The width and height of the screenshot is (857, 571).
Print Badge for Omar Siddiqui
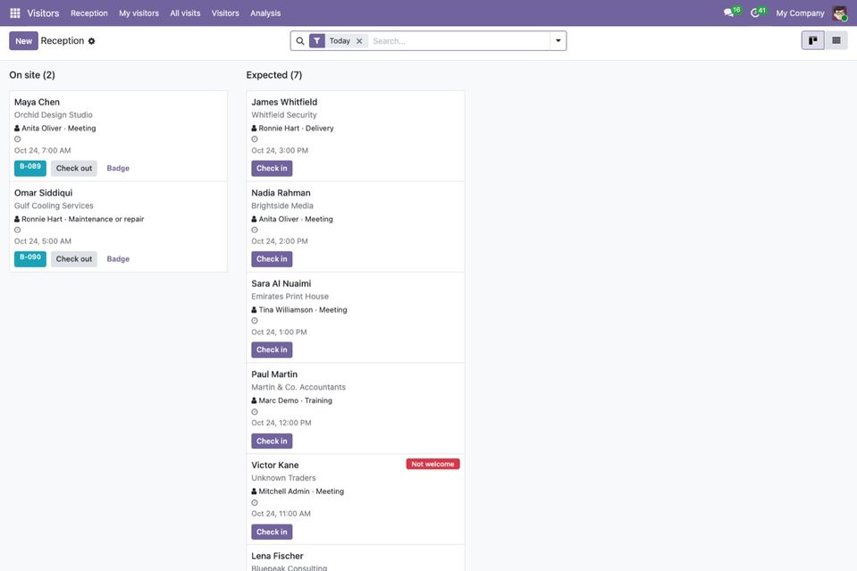[118, 259]
